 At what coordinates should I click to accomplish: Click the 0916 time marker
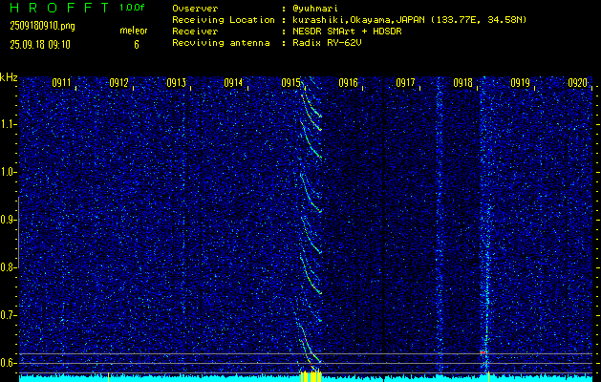348,83
